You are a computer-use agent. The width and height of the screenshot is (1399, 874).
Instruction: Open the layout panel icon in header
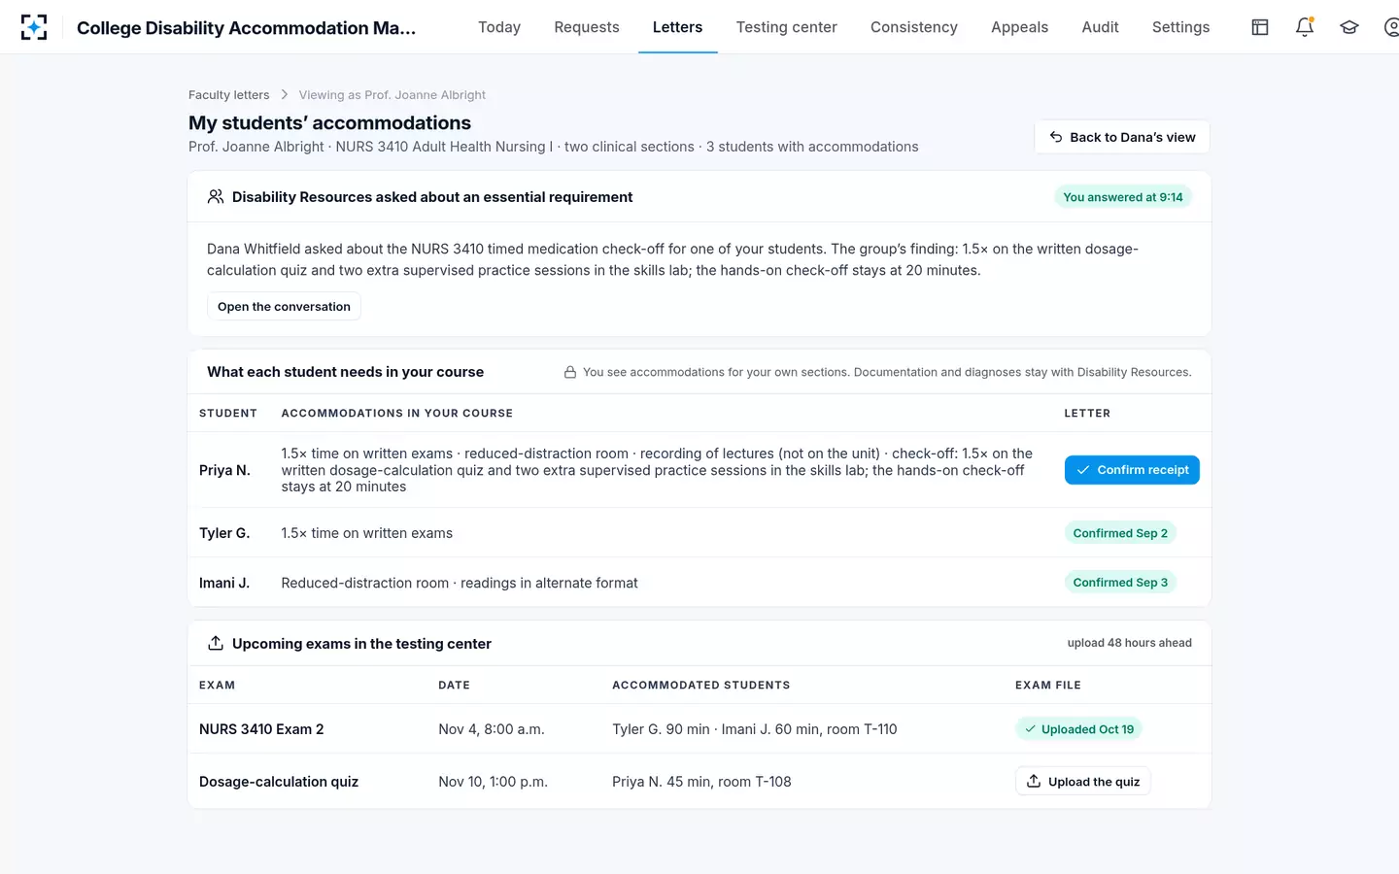click(1260, 27)
